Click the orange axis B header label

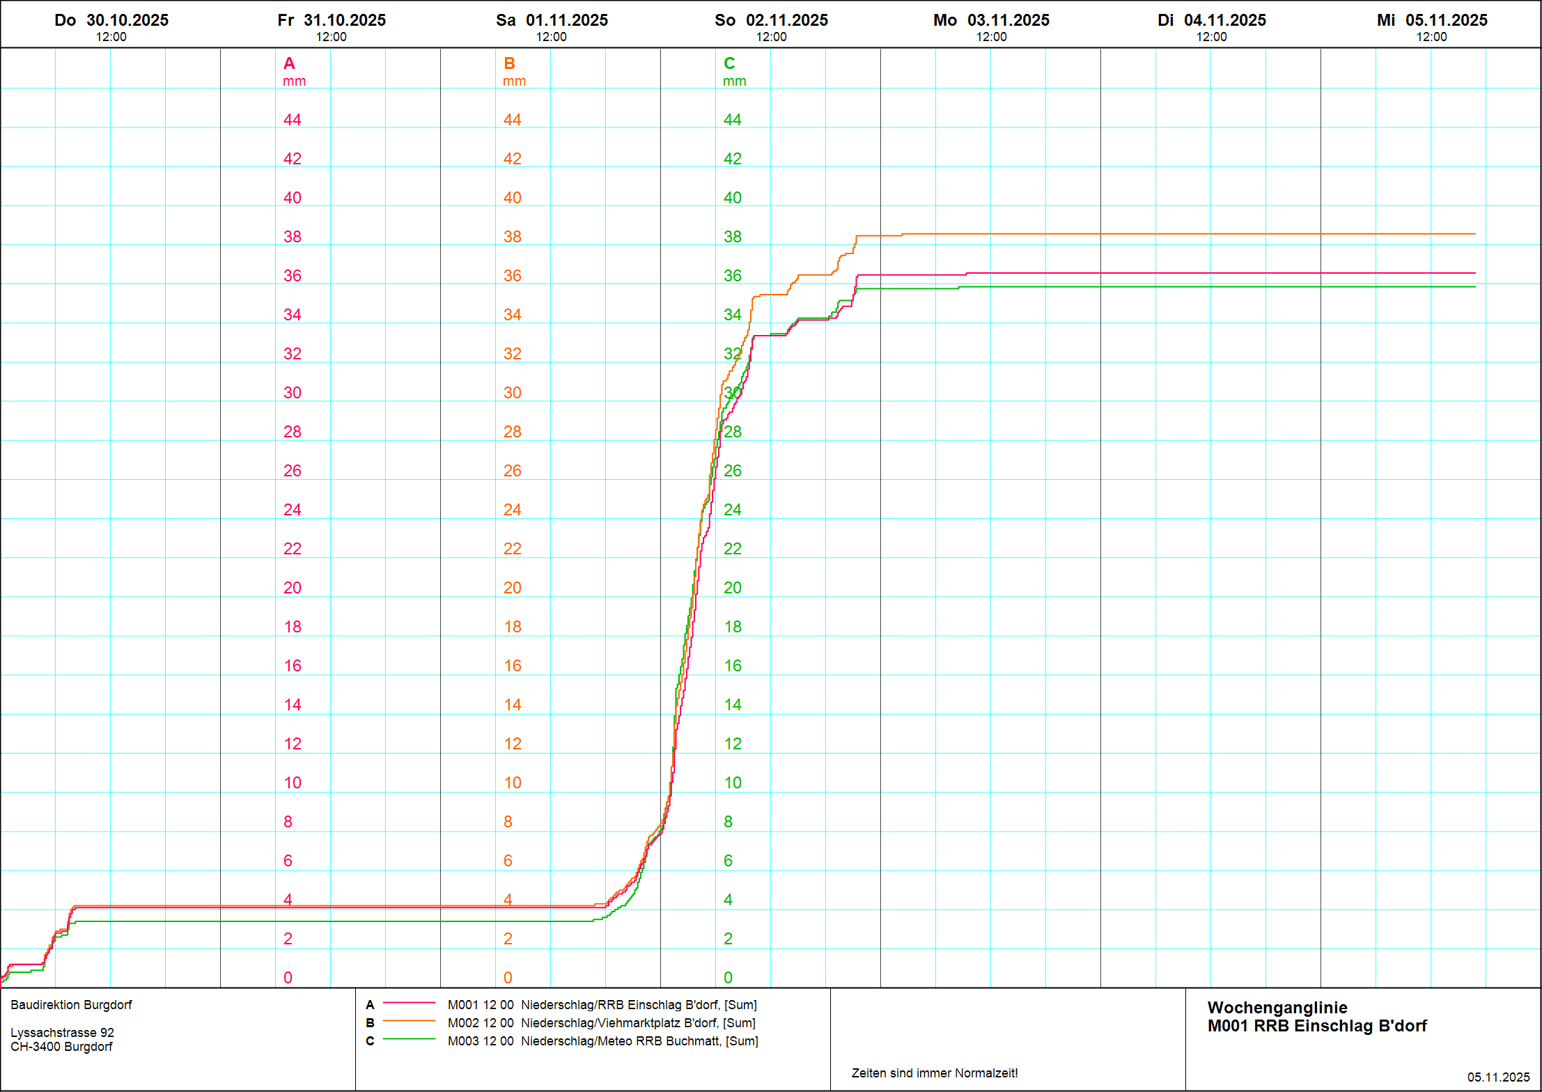(x=510, y=64)
